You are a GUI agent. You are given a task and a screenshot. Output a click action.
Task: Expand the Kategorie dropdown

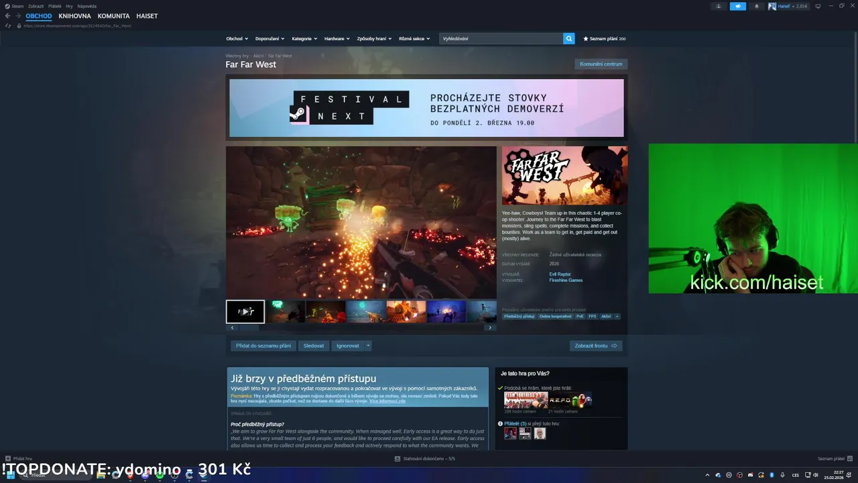click(x=304, y=39)
